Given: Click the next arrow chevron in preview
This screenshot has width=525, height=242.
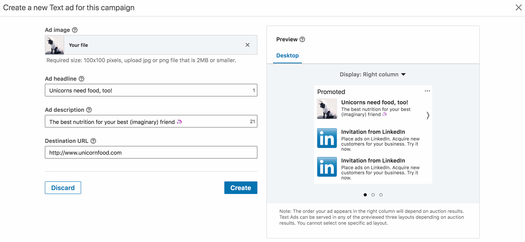Looking at the screenshot, I should (428, 115).
